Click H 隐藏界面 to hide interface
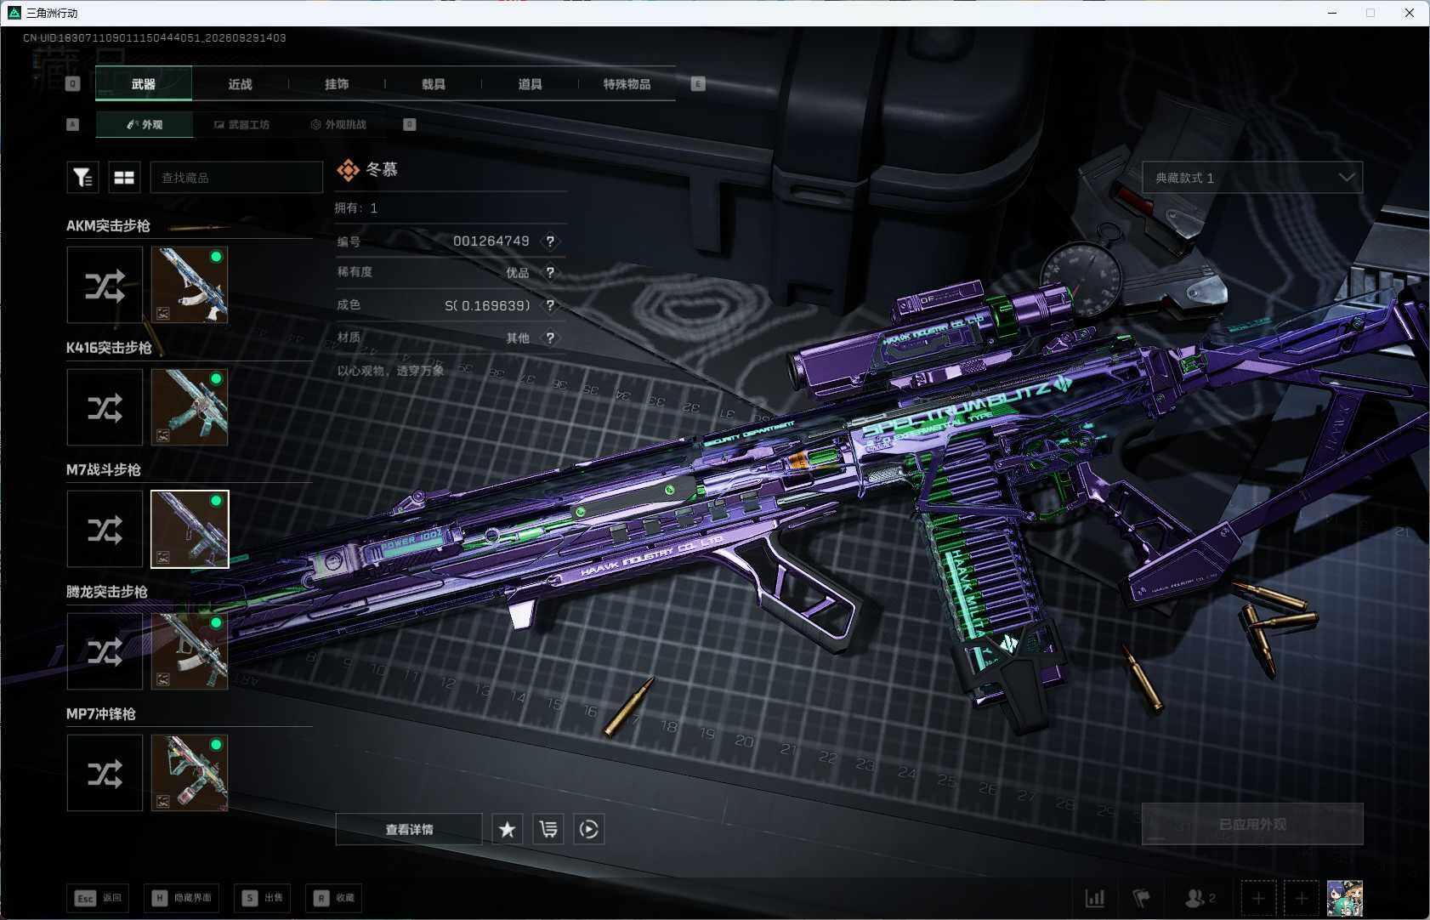 click(x=181, y=898)
